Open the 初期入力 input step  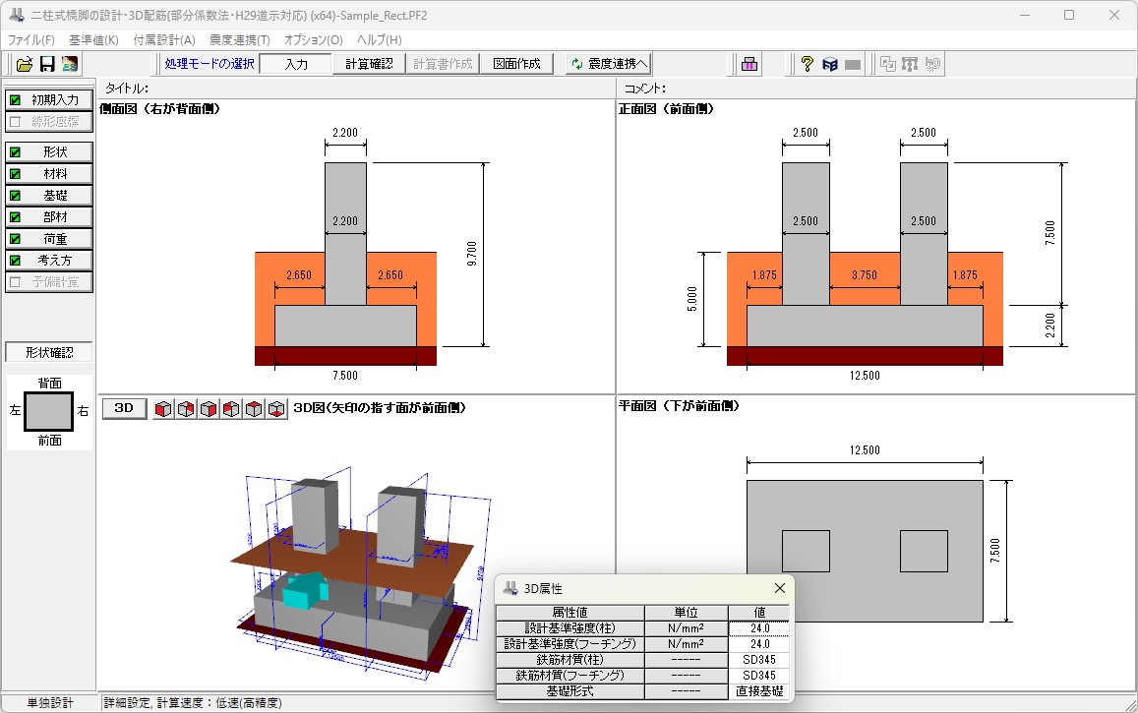(49, 100)
